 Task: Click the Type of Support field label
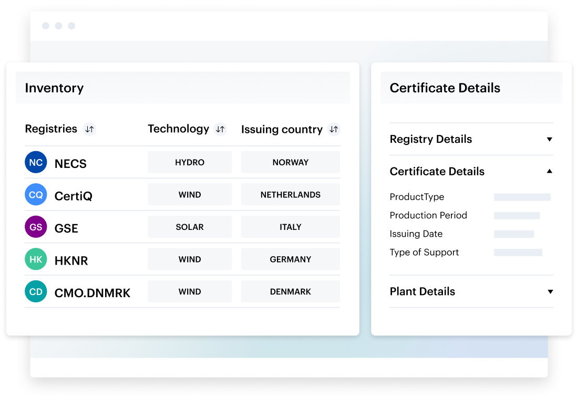424,252
